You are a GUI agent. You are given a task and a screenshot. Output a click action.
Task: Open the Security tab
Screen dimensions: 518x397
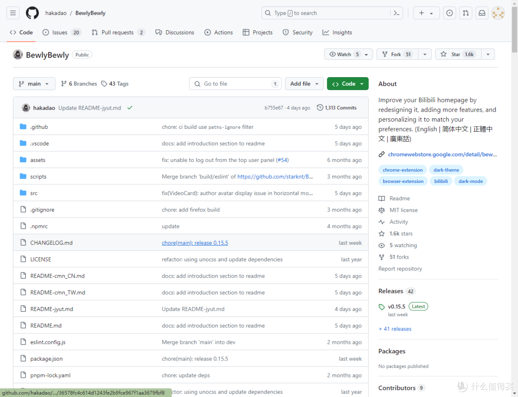pyautogui.click(x=297, y=32)
